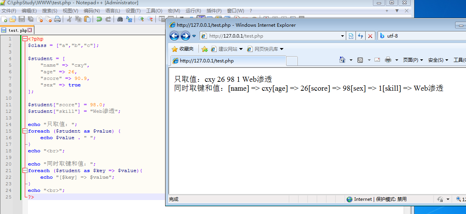Open file via Notepad++ toolbar folder icon

[x=13, y=19]
